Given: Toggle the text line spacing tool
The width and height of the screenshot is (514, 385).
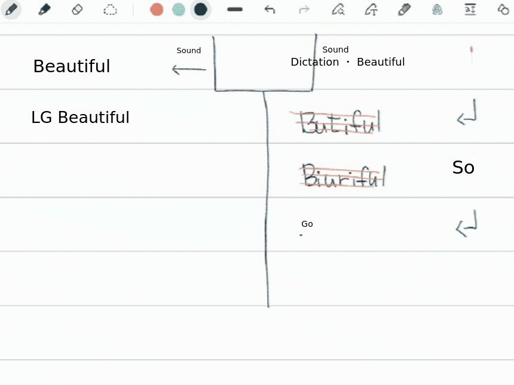Looking at the screenshot, I should (470, 10).
